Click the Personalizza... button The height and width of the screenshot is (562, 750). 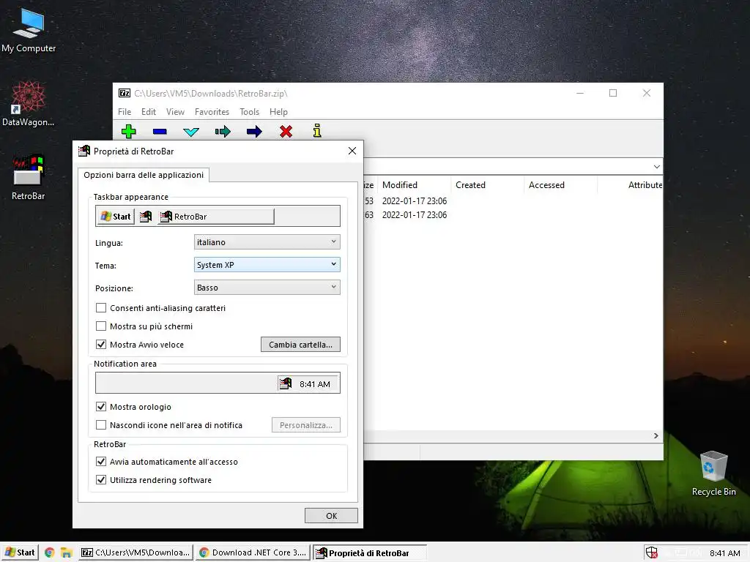pos(306,425)
